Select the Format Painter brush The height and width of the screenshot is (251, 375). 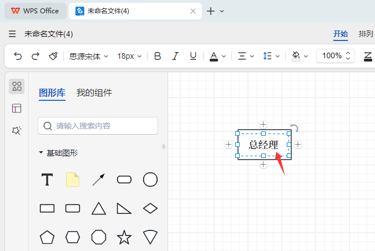tap(53, 56)
